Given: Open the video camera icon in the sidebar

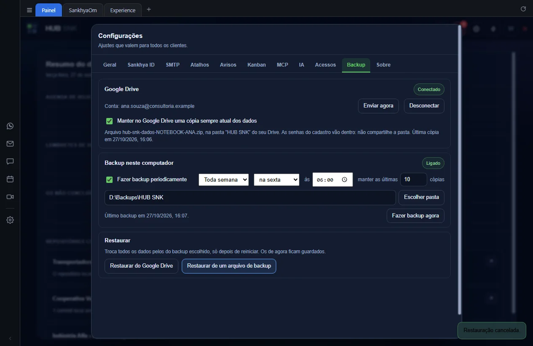Looking at the screenshot, I should [10, 197].
